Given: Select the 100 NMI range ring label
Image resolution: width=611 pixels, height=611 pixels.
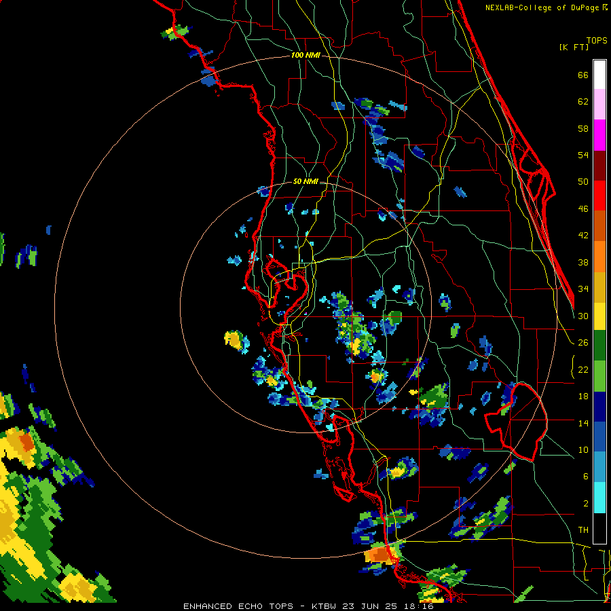Looking at the screenshot, I should tap(305, 56).
